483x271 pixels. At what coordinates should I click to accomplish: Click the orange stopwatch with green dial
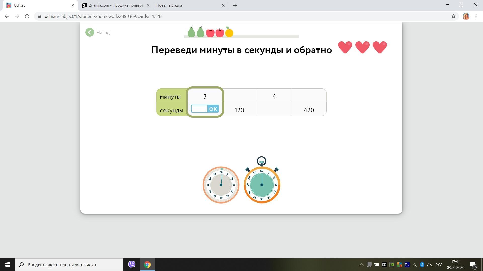click(262, 180)
